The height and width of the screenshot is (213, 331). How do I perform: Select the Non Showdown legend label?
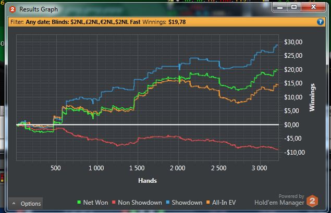140,203
